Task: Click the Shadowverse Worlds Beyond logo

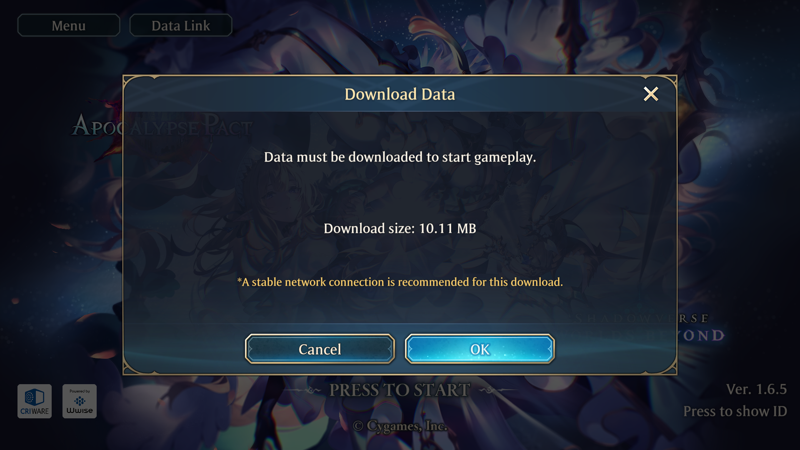Action: [x=650, y=327]
